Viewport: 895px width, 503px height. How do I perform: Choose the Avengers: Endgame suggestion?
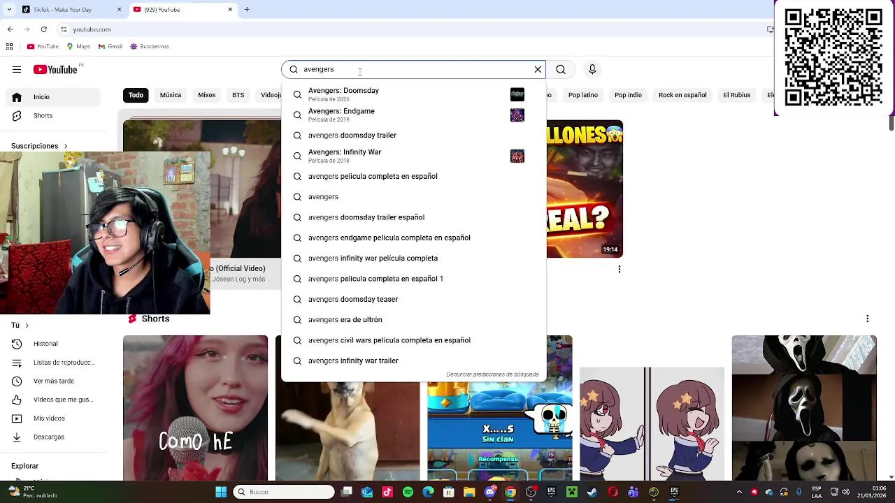tap(413, 115)
